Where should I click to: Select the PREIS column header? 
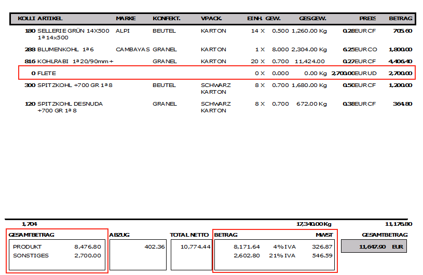click(x=367, y=19)
